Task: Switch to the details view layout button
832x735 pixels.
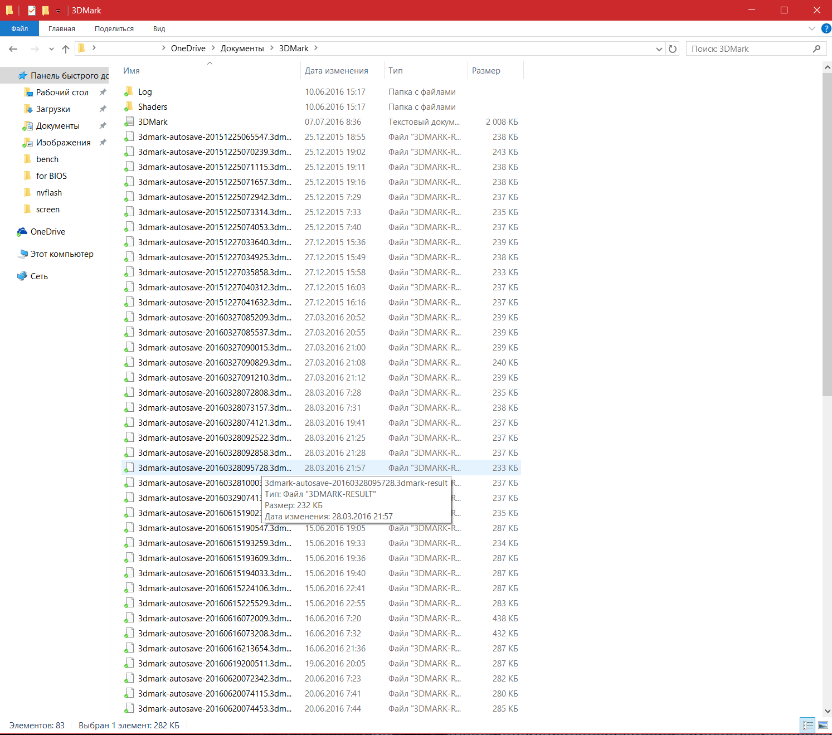Action: coord(807,725)
